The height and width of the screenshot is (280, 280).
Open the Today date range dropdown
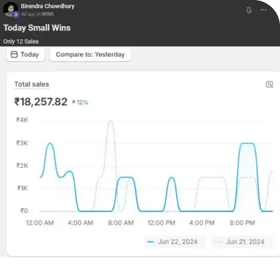25,55
